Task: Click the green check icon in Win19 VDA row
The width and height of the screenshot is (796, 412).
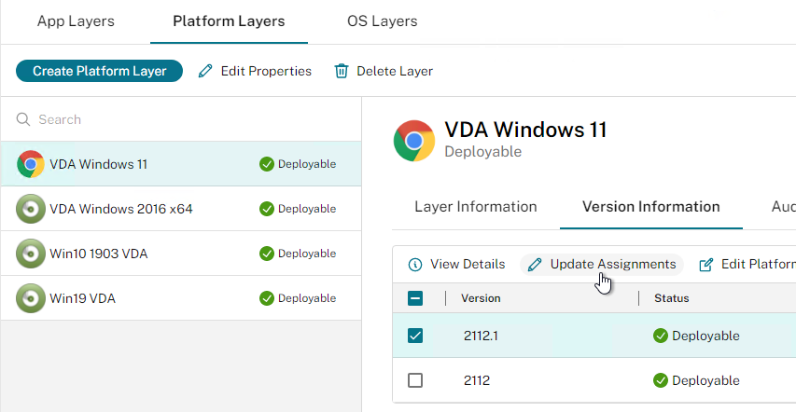Action: tap(267, 298)
